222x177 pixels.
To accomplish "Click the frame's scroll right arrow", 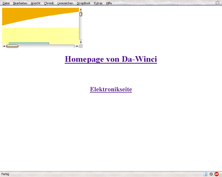I will click(x=77, y=46).
